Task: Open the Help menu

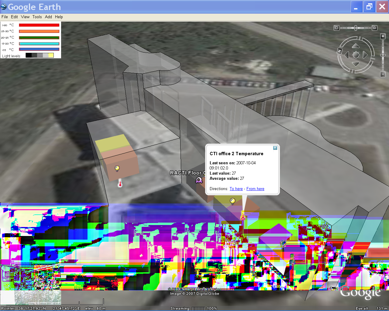Action: coord(59,17)
